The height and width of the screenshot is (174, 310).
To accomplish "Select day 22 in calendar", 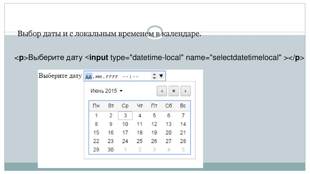I will pyautogui.click(x=96, y=141).
